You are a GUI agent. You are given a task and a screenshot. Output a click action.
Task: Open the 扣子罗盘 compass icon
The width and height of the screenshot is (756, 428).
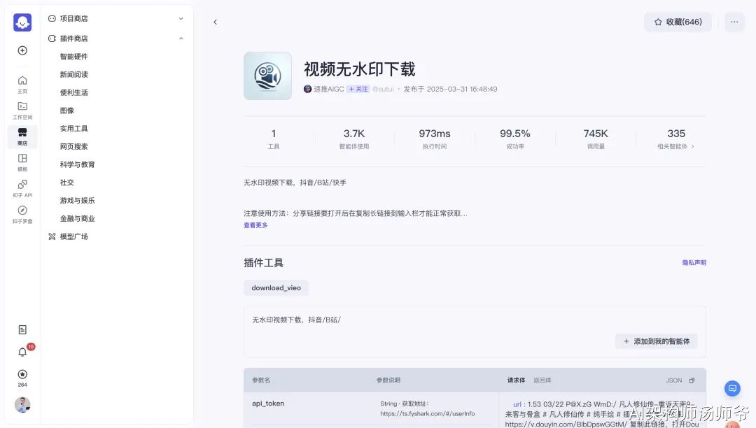click(22, 214)
